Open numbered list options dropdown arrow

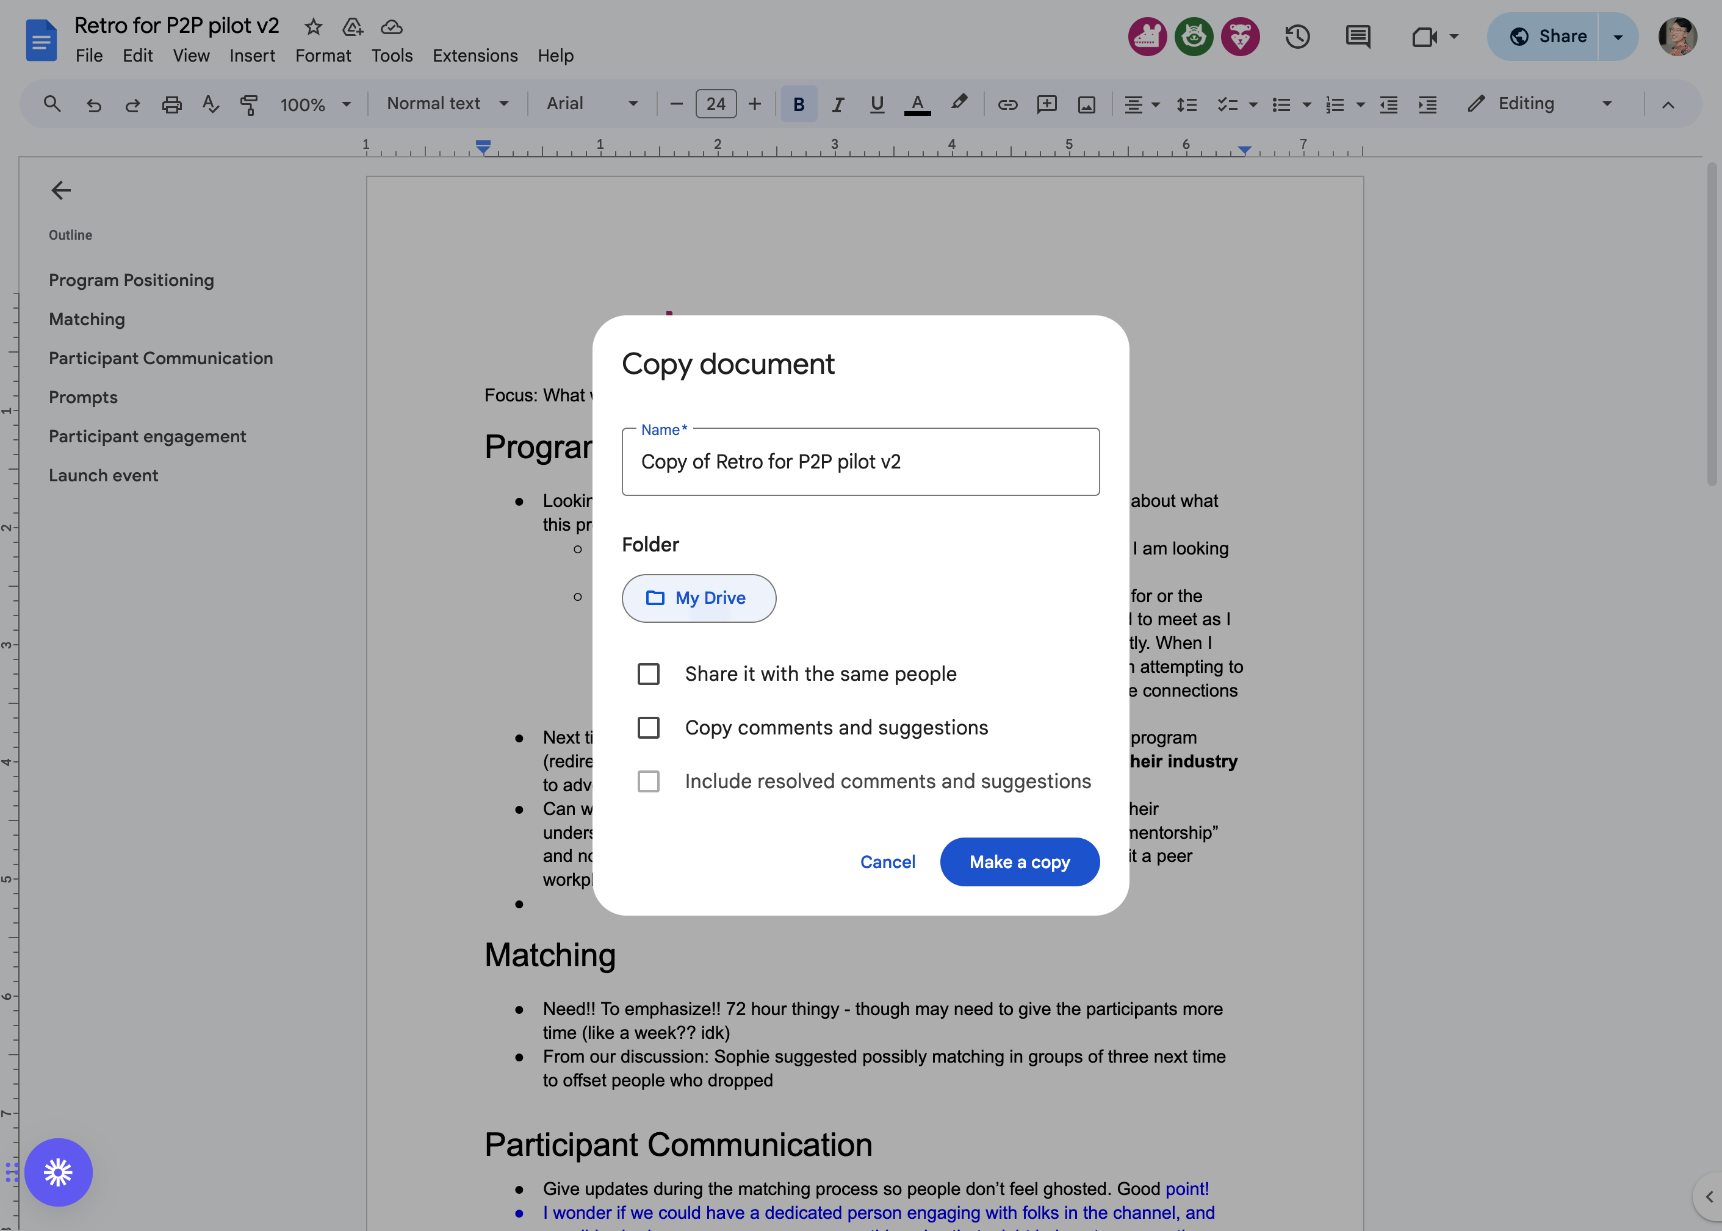point(1360,104)
